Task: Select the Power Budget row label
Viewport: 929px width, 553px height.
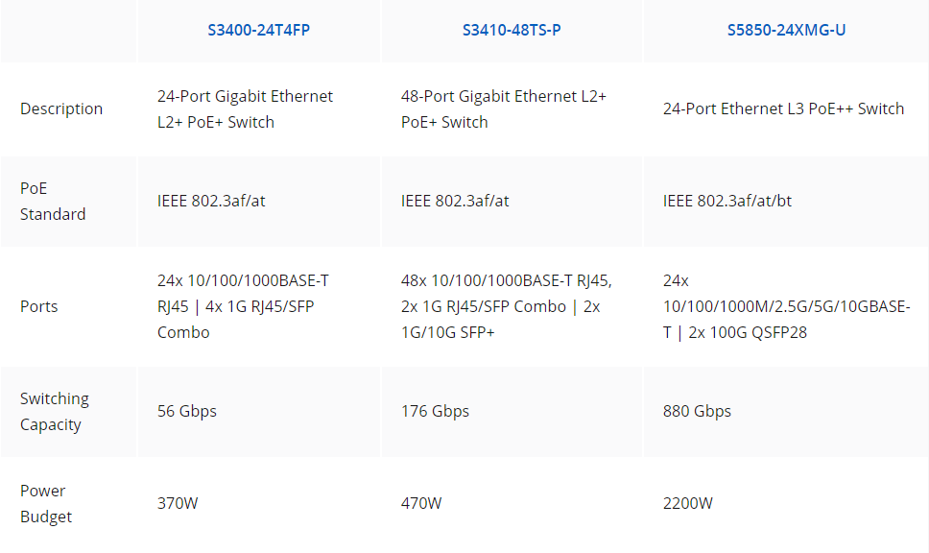Action: pyautogui.click(x=46, y=504)
